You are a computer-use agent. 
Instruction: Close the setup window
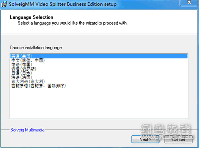[x=189, y=3]
